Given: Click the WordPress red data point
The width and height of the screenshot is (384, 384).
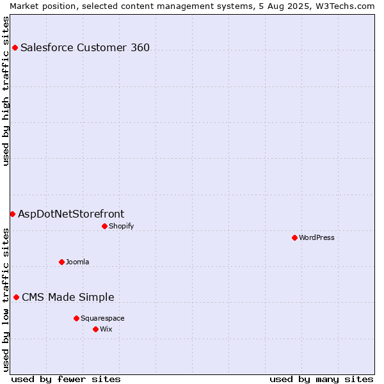Looking at the screenshot, I should click(294, 238).
